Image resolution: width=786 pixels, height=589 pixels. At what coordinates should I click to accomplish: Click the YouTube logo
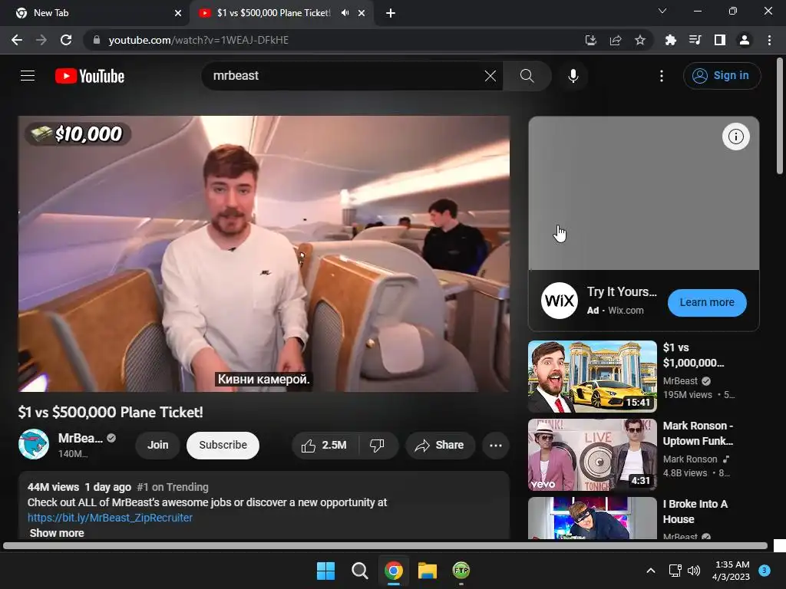90,76
